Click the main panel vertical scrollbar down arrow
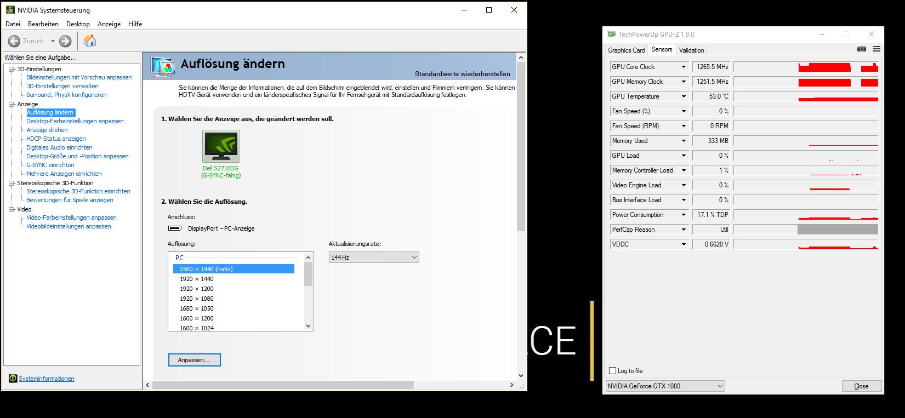Viewport: 905px width, 418px height. tap(521, 376)
